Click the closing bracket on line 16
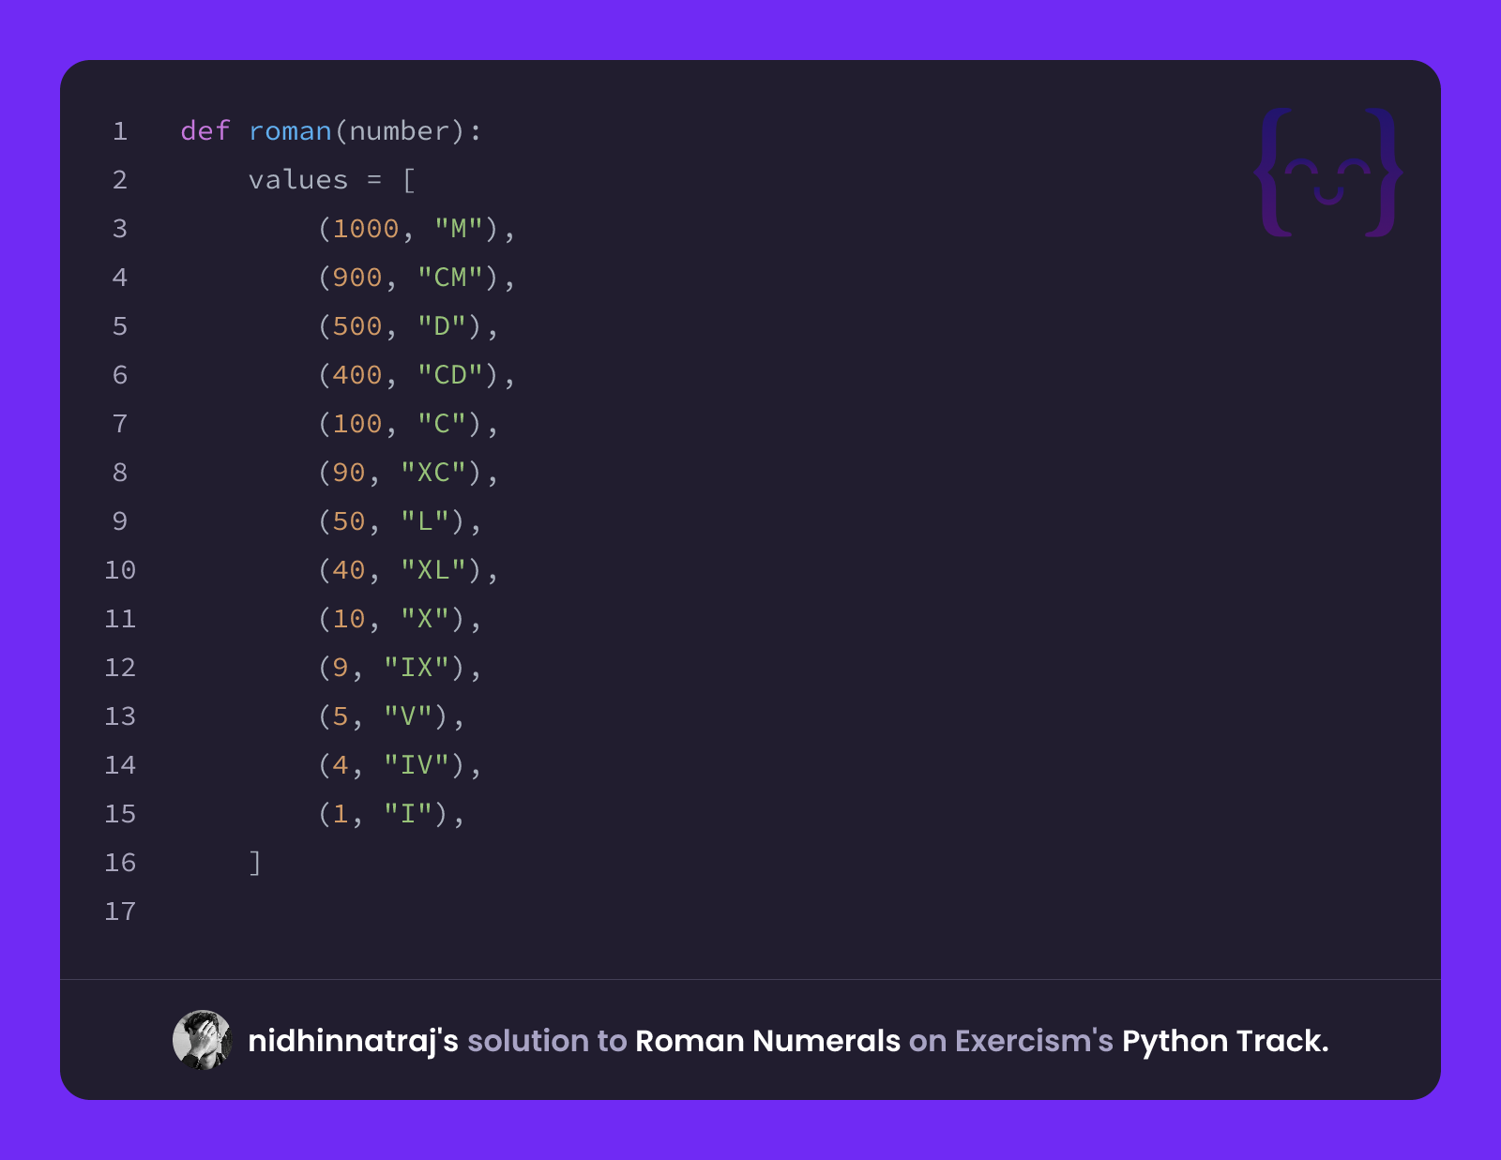 (x=255, y=863)
